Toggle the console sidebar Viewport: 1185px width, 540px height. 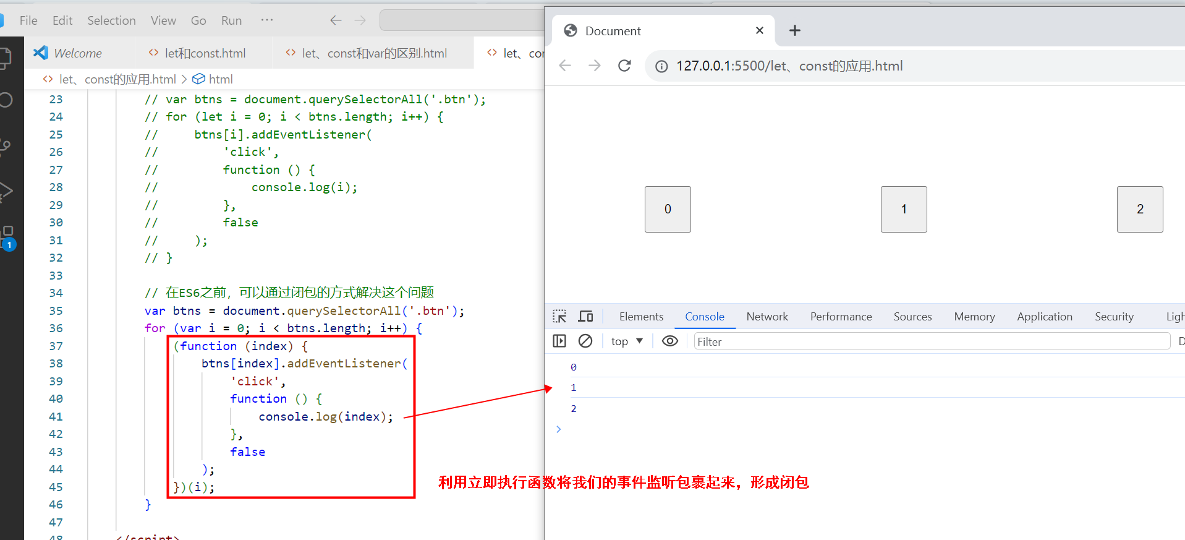pyautogui.click(x=559, y=341)
